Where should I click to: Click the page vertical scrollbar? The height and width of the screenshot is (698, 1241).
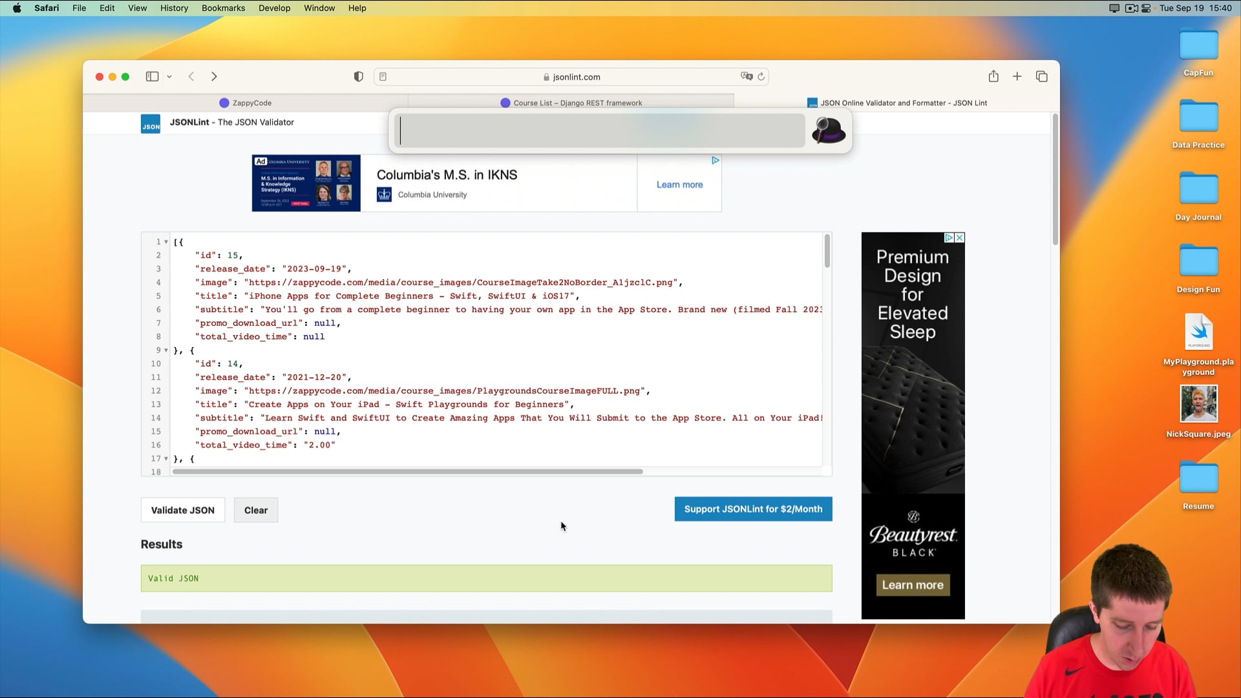1055,180
